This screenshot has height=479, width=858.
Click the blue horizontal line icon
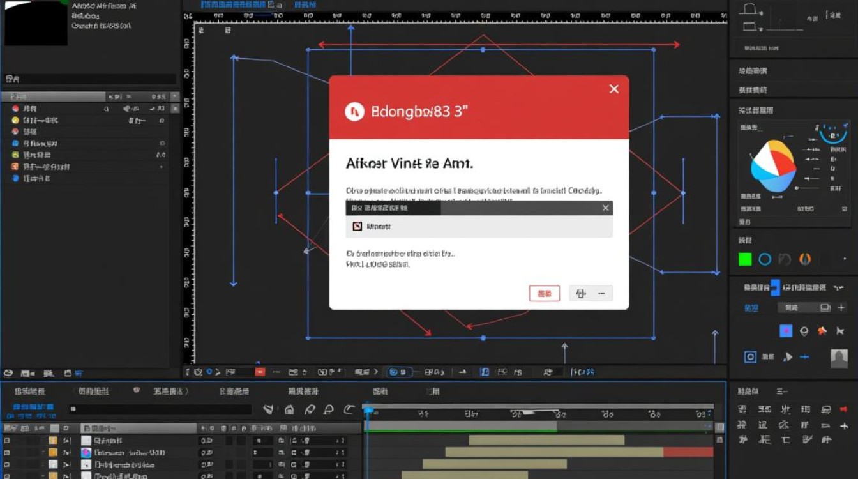point(804,357)
